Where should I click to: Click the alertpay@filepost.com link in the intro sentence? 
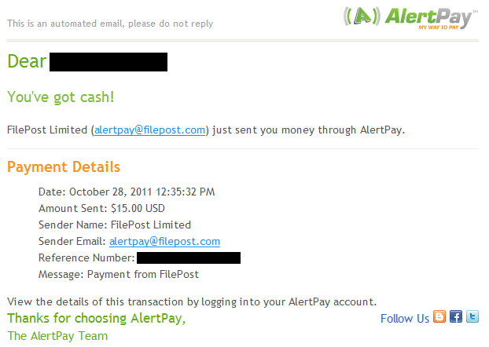tap(149, 130)
